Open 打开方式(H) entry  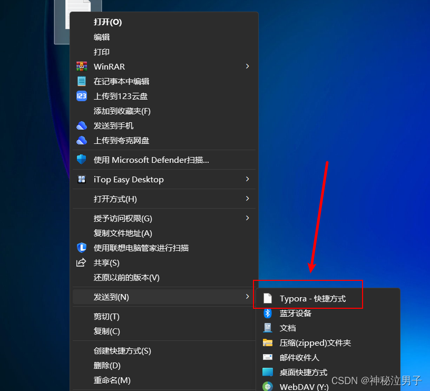164,199
